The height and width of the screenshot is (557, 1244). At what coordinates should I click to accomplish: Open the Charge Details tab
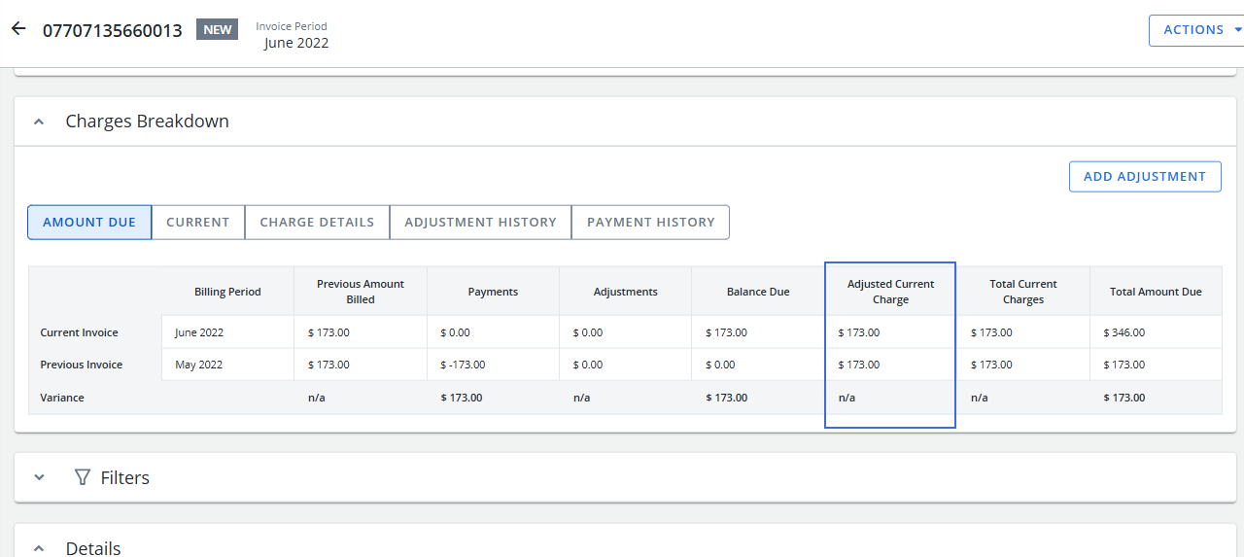(317, 222)
